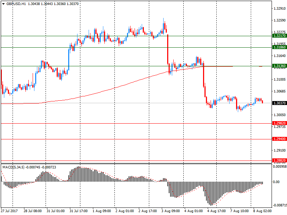Select the 1.29820 red support level label
Screen dimensions: 287x215
tap(279, 123)
